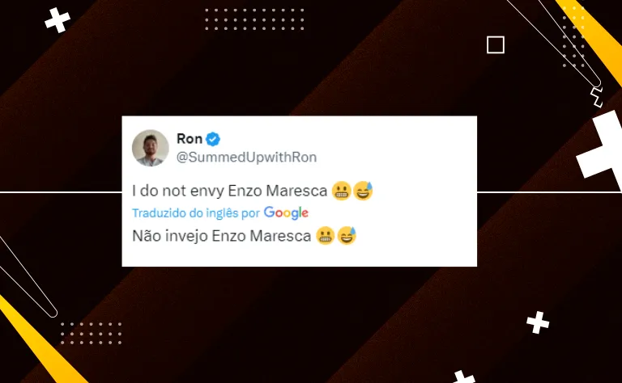The width and height of the screenshot is (622, 383).
Task: Click the dotted grid pattern at top center
Action: tap(254, 19)
